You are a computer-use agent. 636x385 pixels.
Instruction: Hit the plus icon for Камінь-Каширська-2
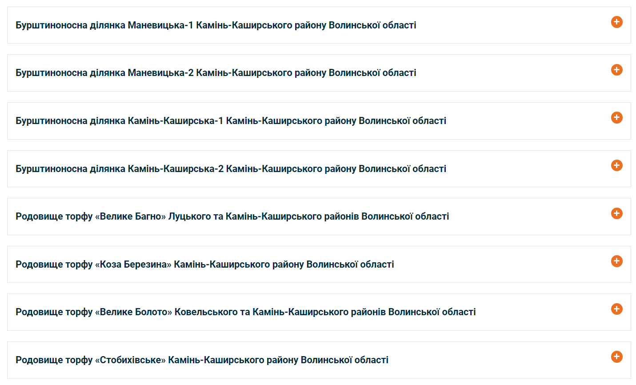[616, 165]
